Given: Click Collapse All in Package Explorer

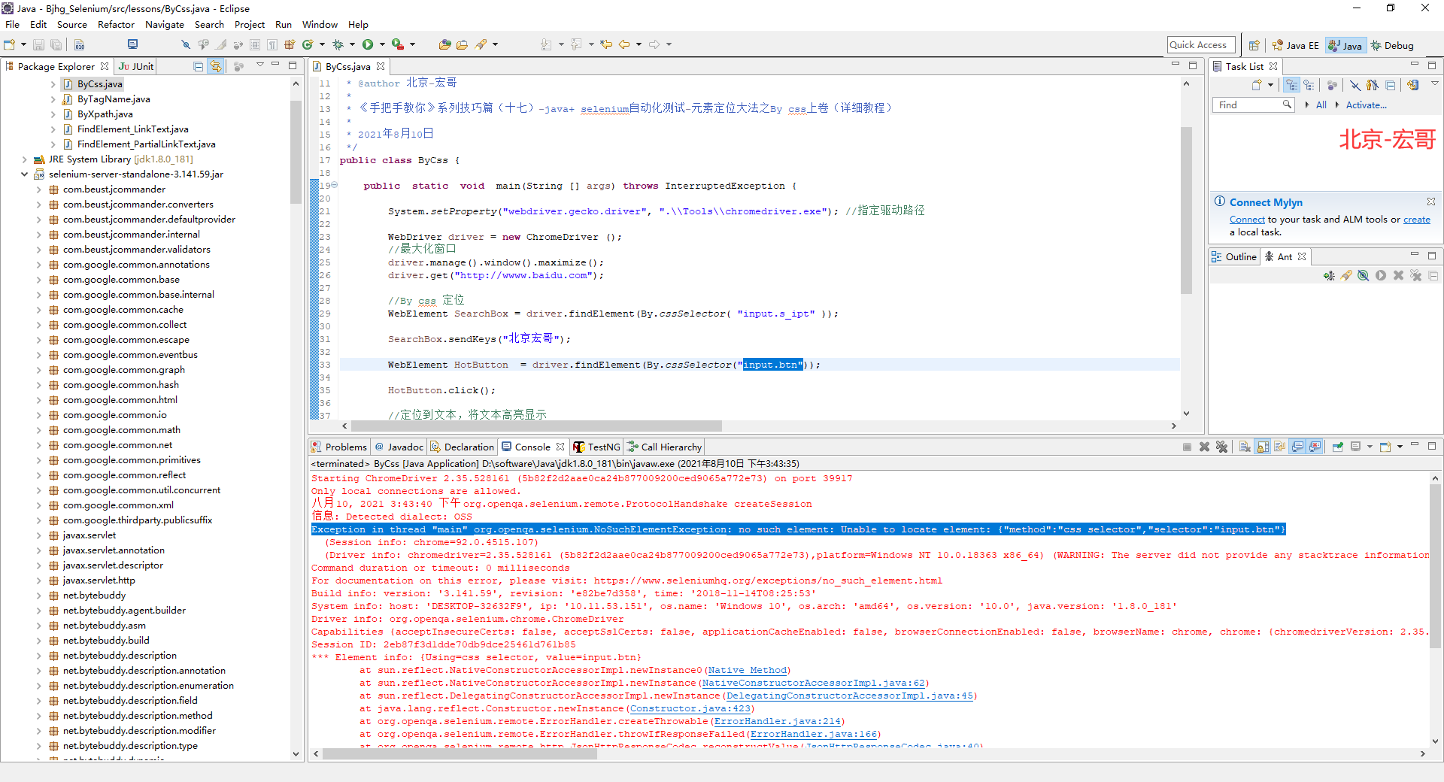Looking at the screenshot, I should (199, 67).
